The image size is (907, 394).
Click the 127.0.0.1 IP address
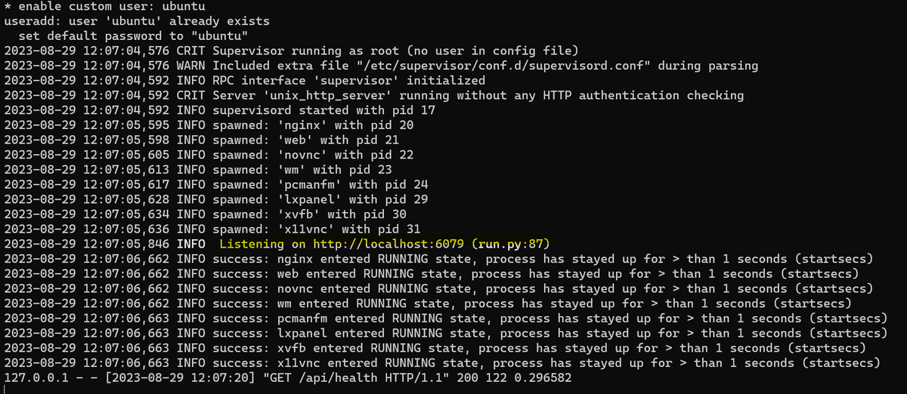pos(32,377)
